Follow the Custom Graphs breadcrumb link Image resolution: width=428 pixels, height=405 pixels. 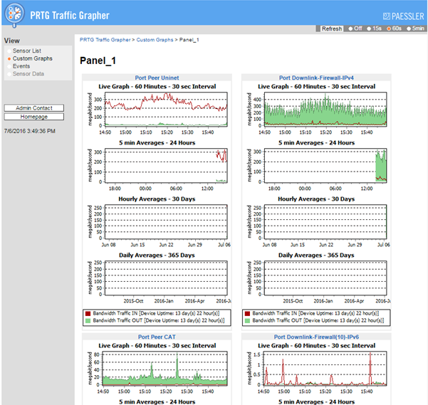click(155, 40)
